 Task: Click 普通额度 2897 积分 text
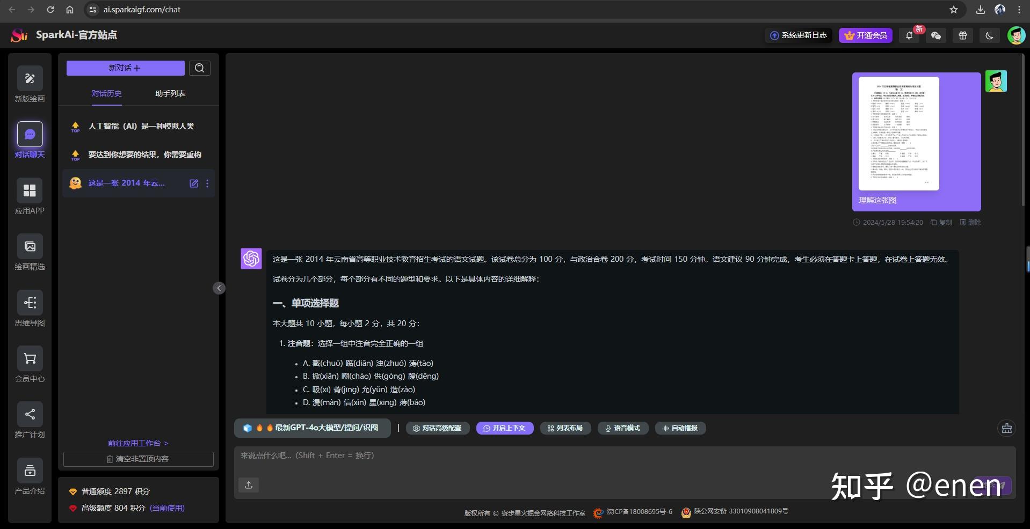pos(115,491)
